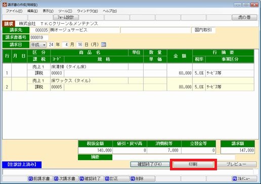Click the 確認終了(F4) button
The width and height of the screenshot is (261, 184).
(150, 164)
